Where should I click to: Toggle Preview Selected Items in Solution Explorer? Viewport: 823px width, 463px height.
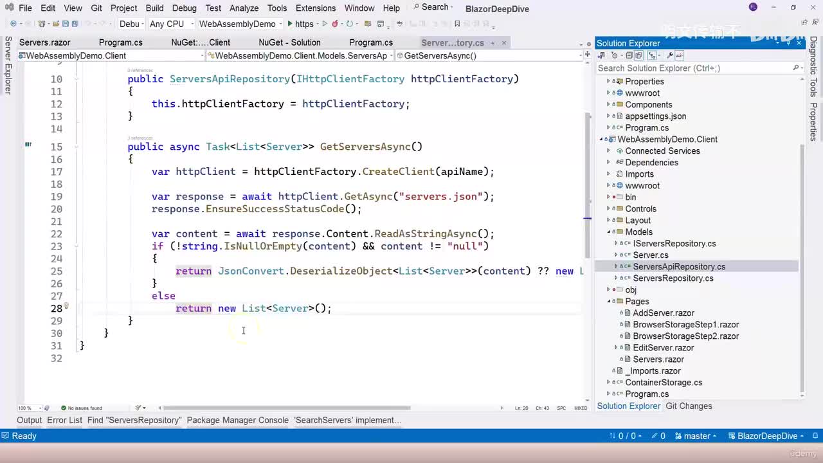click(x=680, y=55)
